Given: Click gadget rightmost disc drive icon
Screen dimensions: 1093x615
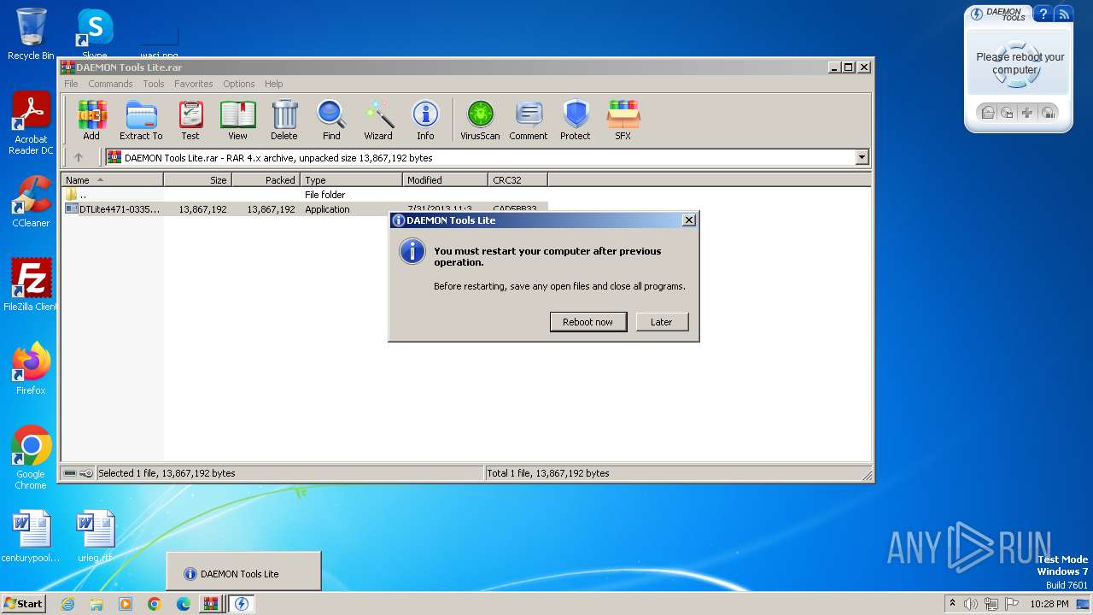Looking at the screenshot, I should point(1049,113).
